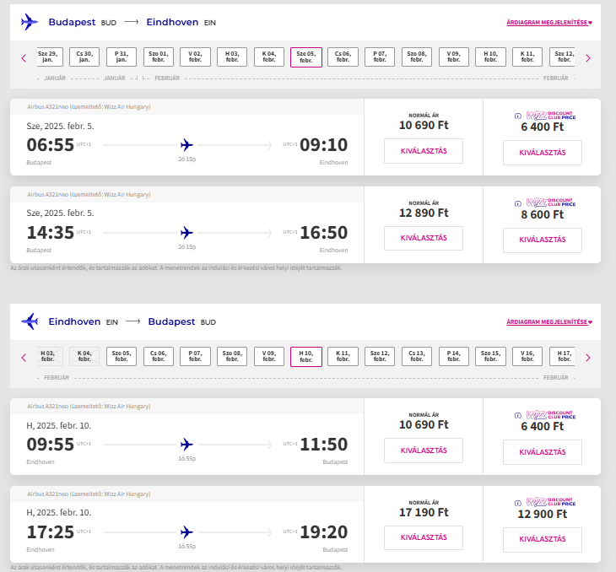Choose Wizz Discount Club 8 600 Ft fare
Screen dimensions: 616x572
tap(542, 240)
